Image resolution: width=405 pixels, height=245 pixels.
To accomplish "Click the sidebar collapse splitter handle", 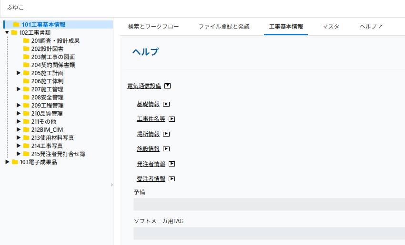I will click(x=112, y=185).
